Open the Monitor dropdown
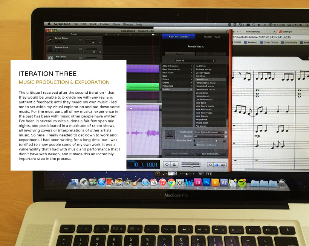 tap(208, 136)
